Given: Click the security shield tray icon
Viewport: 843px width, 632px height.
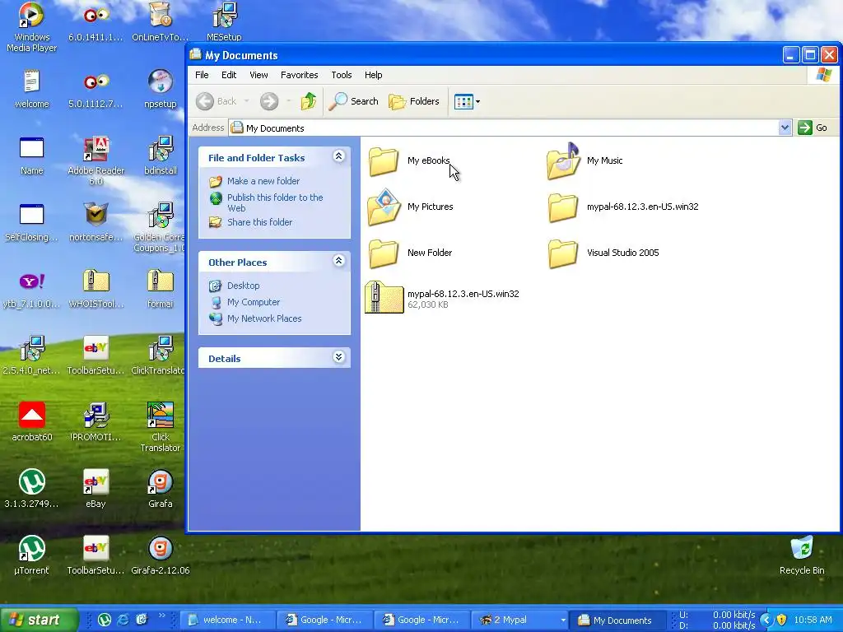Looking at the screenshot, I should click(782, 620).
